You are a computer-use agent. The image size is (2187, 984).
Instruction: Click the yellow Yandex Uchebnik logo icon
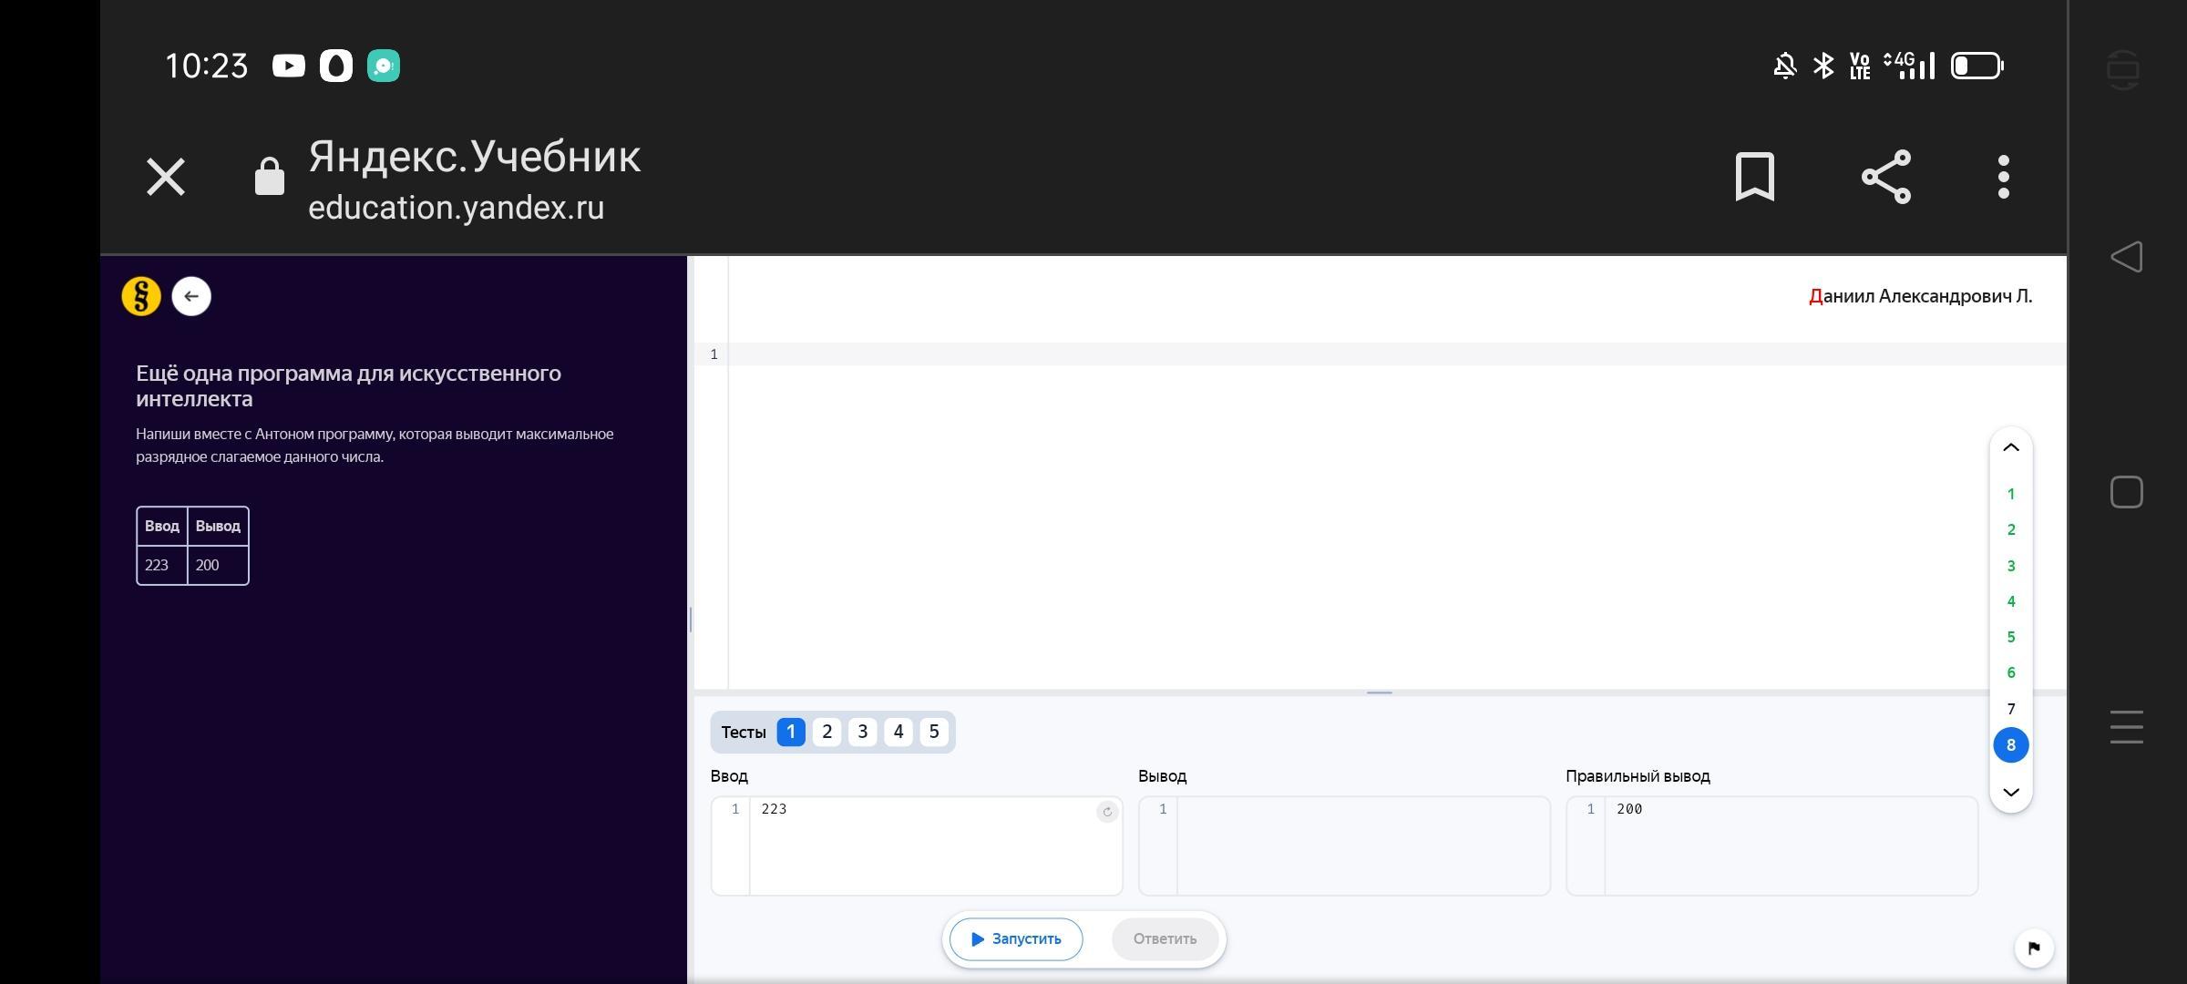(x=141, y=296)
